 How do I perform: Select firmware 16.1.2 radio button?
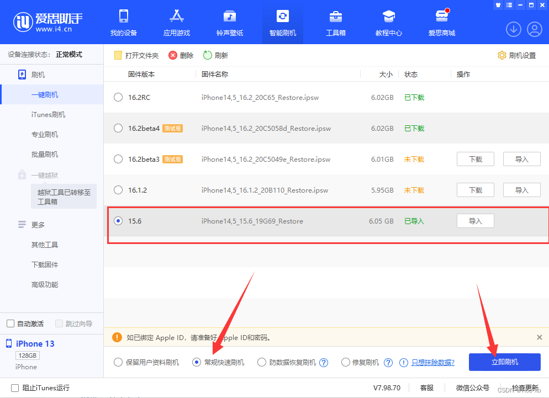click(x=118, y=190)
